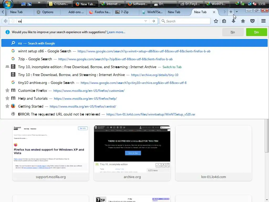Click the bookmark star icon in toolbar

(216, 21)
